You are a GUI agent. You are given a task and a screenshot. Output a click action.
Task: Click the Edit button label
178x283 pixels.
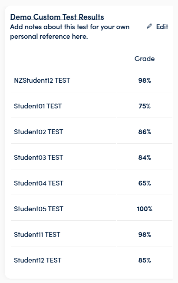[x=162, y=27]
